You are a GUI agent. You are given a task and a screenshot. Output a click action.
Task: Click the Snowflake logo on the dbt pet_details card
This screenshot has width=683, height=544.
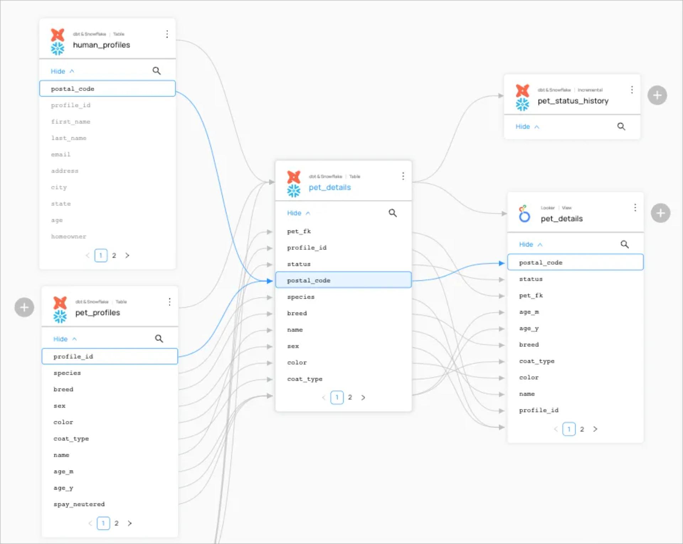point(293,191)
